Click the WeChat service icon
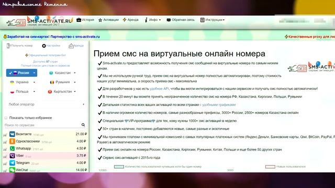 (12, 170)
